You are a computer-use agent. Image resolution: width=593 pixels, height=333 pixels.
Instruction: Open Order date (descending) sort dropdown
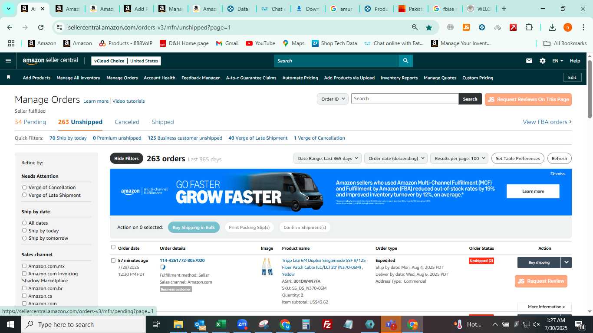point(396,158)
